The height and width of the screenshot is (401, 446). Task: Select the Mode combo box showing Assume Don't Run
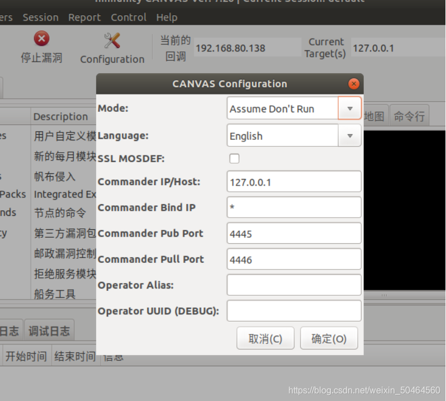point(294,108)
